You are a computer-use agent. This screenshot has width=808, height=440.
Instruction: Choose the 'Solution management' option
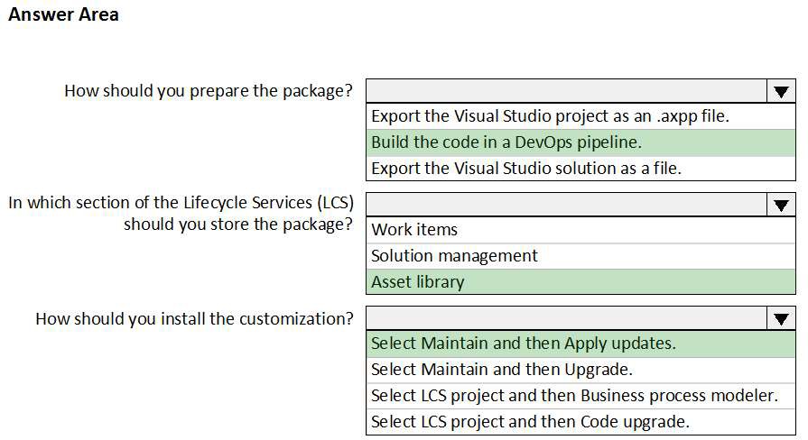point(455,256)
